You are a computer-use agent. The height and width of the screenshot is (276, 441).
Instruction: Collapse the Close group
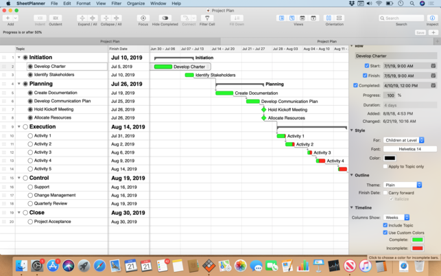(19, 213)
